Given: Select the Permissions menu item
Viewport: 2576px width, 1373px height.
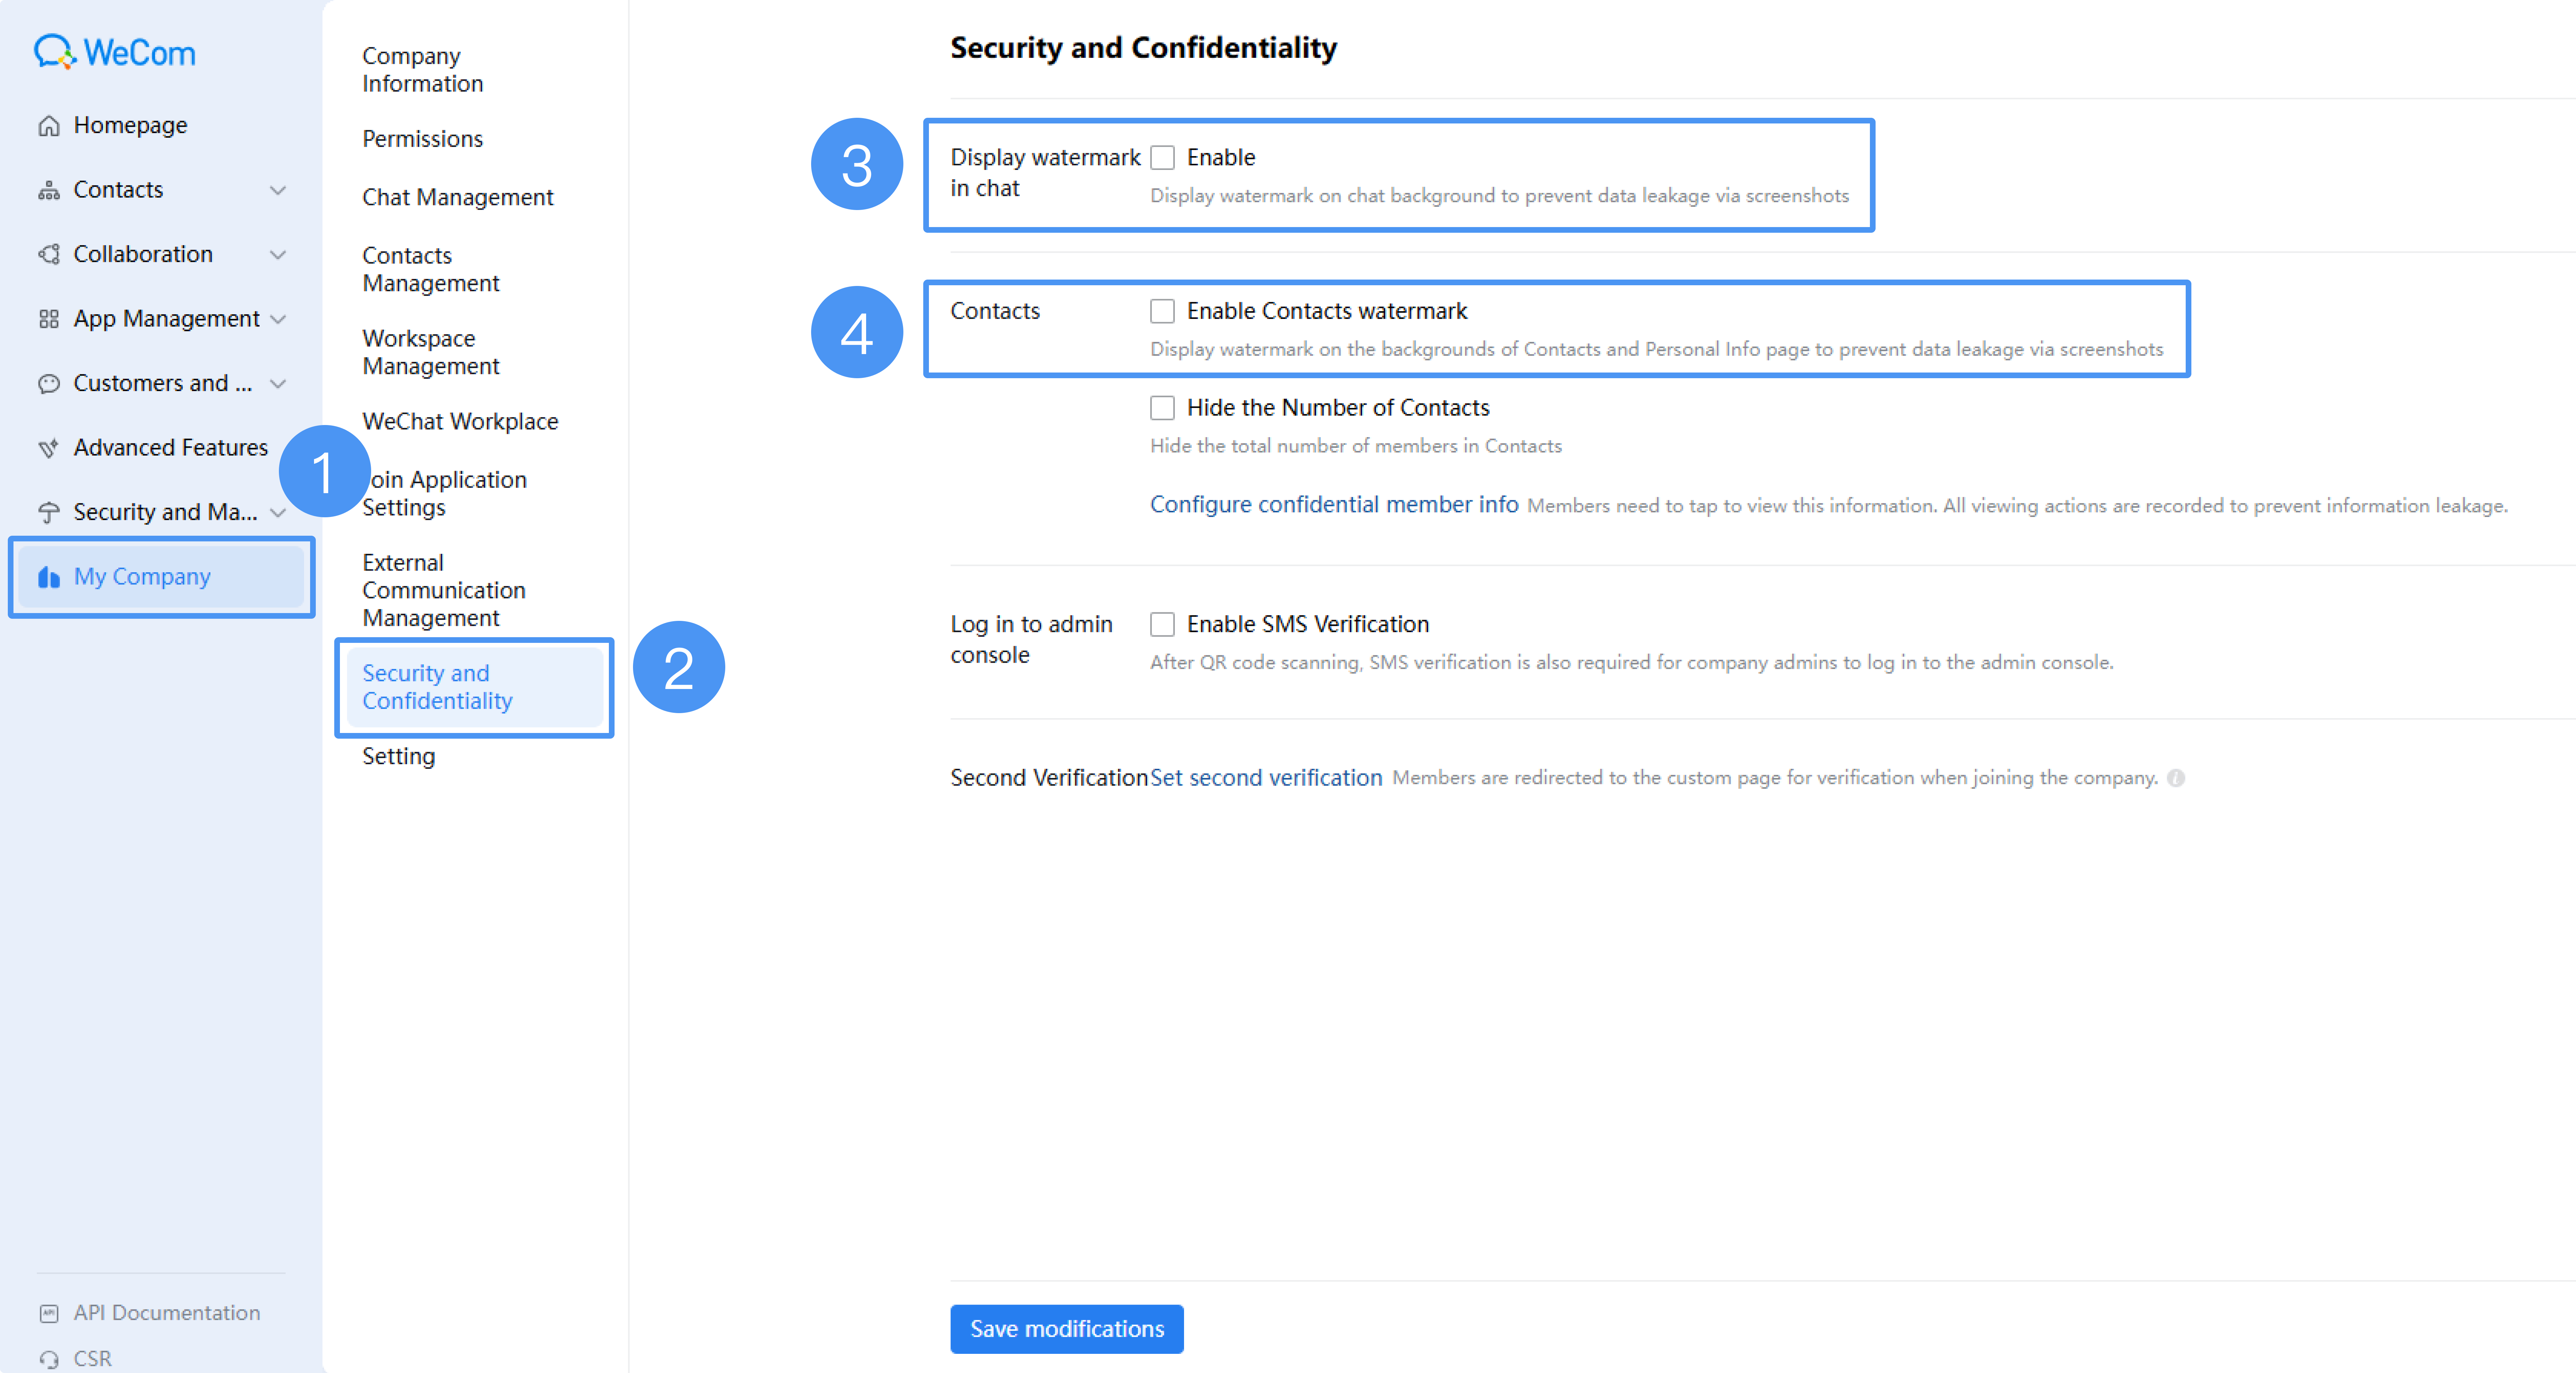Looking at the screenshot, I should point(422,139).
